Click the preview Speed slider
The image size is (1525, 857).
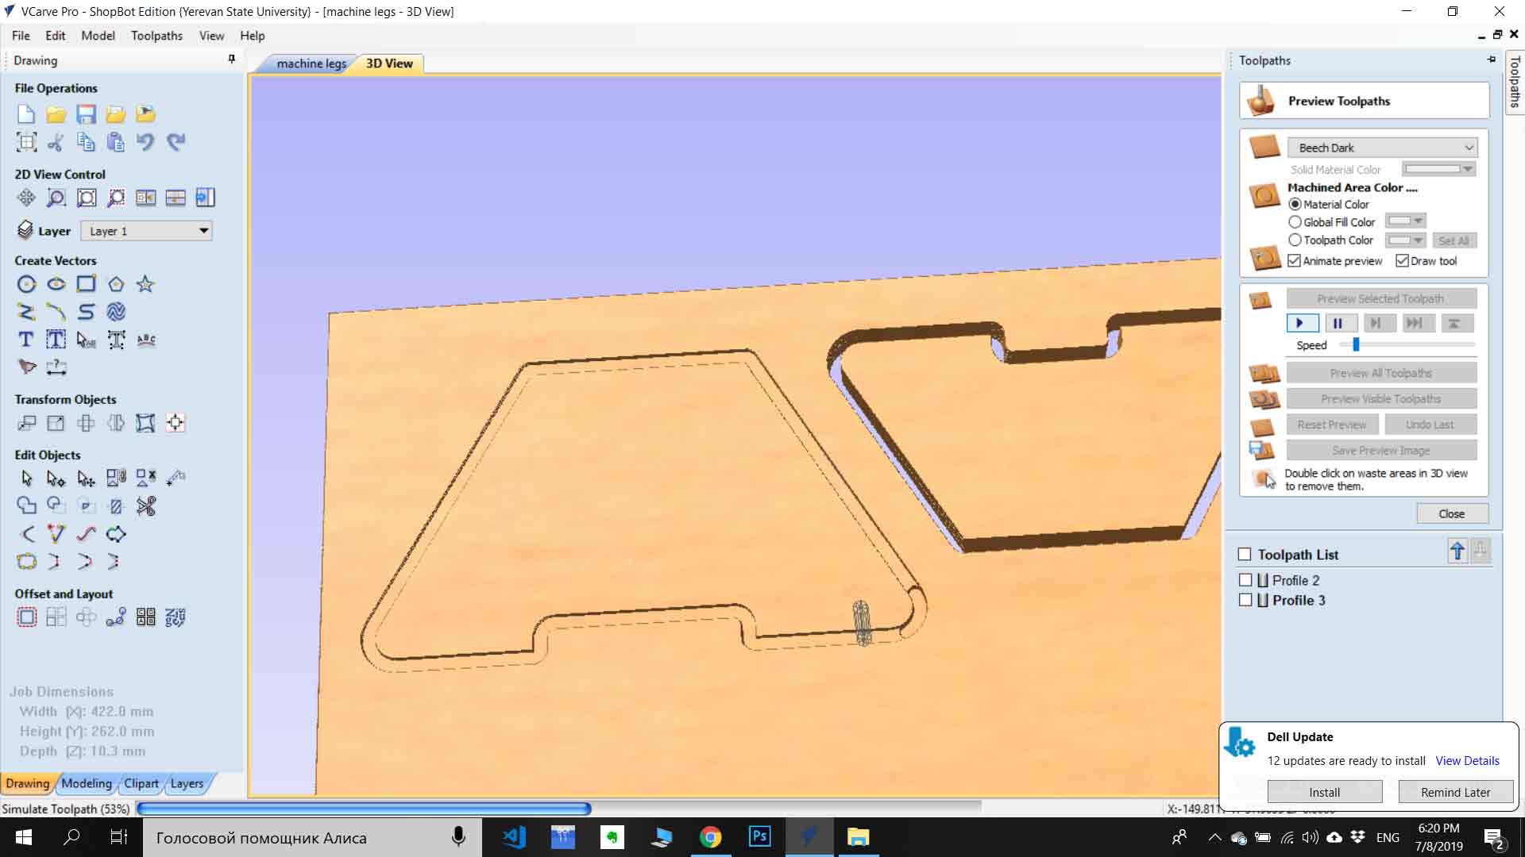(x=1356, y=345)
